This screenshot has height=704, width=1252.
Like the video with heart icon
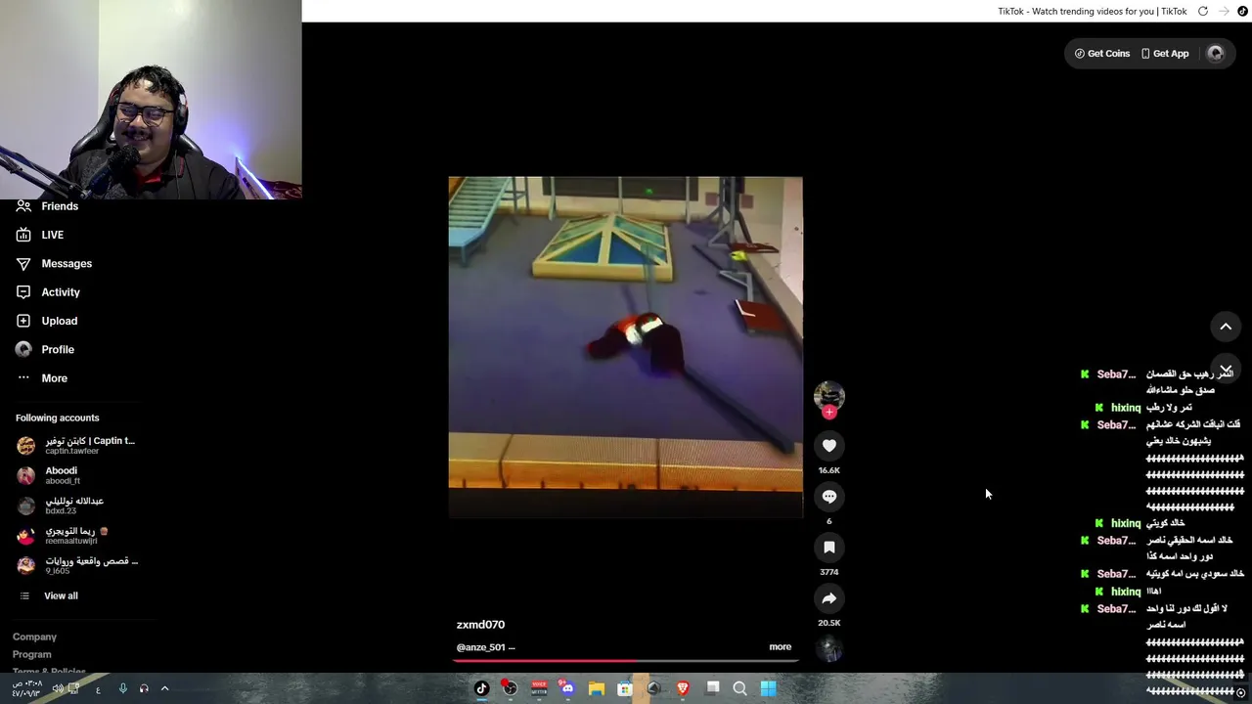click(x=829, y=446)
